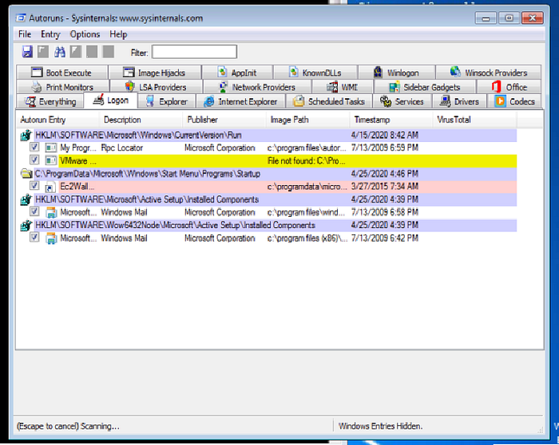Select the Rpc Locator description cell
Viewport: 559px width, 445px height.
click(x=122, y=148)
